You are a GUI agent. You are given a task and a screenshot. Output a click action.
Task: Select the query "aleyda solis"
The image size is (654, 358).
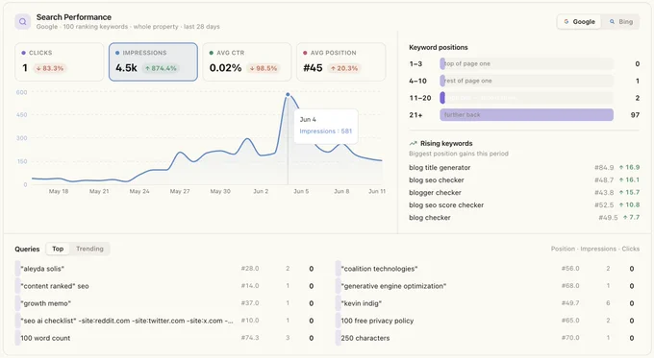pyautogui.click(x=164, y=269)
